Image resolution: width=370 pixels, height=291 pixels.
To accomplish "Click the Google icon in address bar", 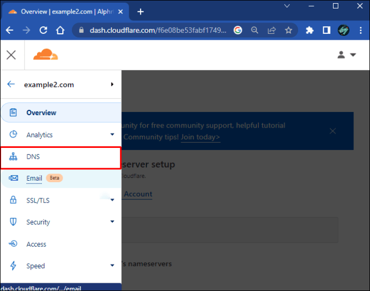I will click(x=238, y=30).
